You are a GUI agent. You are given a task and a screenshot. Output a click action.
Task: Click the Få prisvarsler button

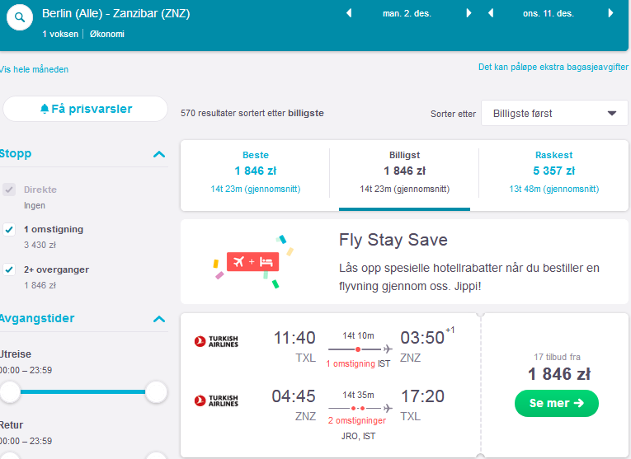[85, 109]
